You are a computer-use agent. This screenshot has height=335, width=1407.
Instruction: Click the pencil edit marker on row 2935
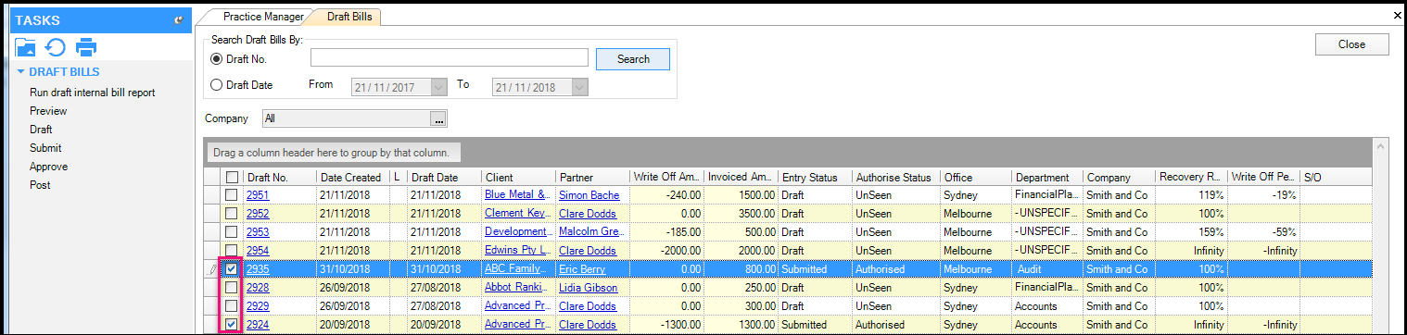212,269
